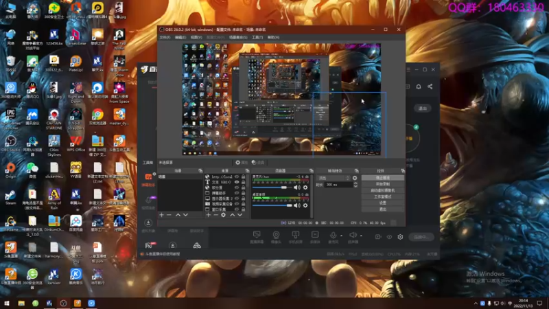The width and height of the screenshot is (549, 309).
Task: Open the 工具(T) menu in OBS
Action: (257, 37)
